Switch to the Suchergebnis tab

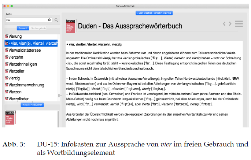(38, 28)
